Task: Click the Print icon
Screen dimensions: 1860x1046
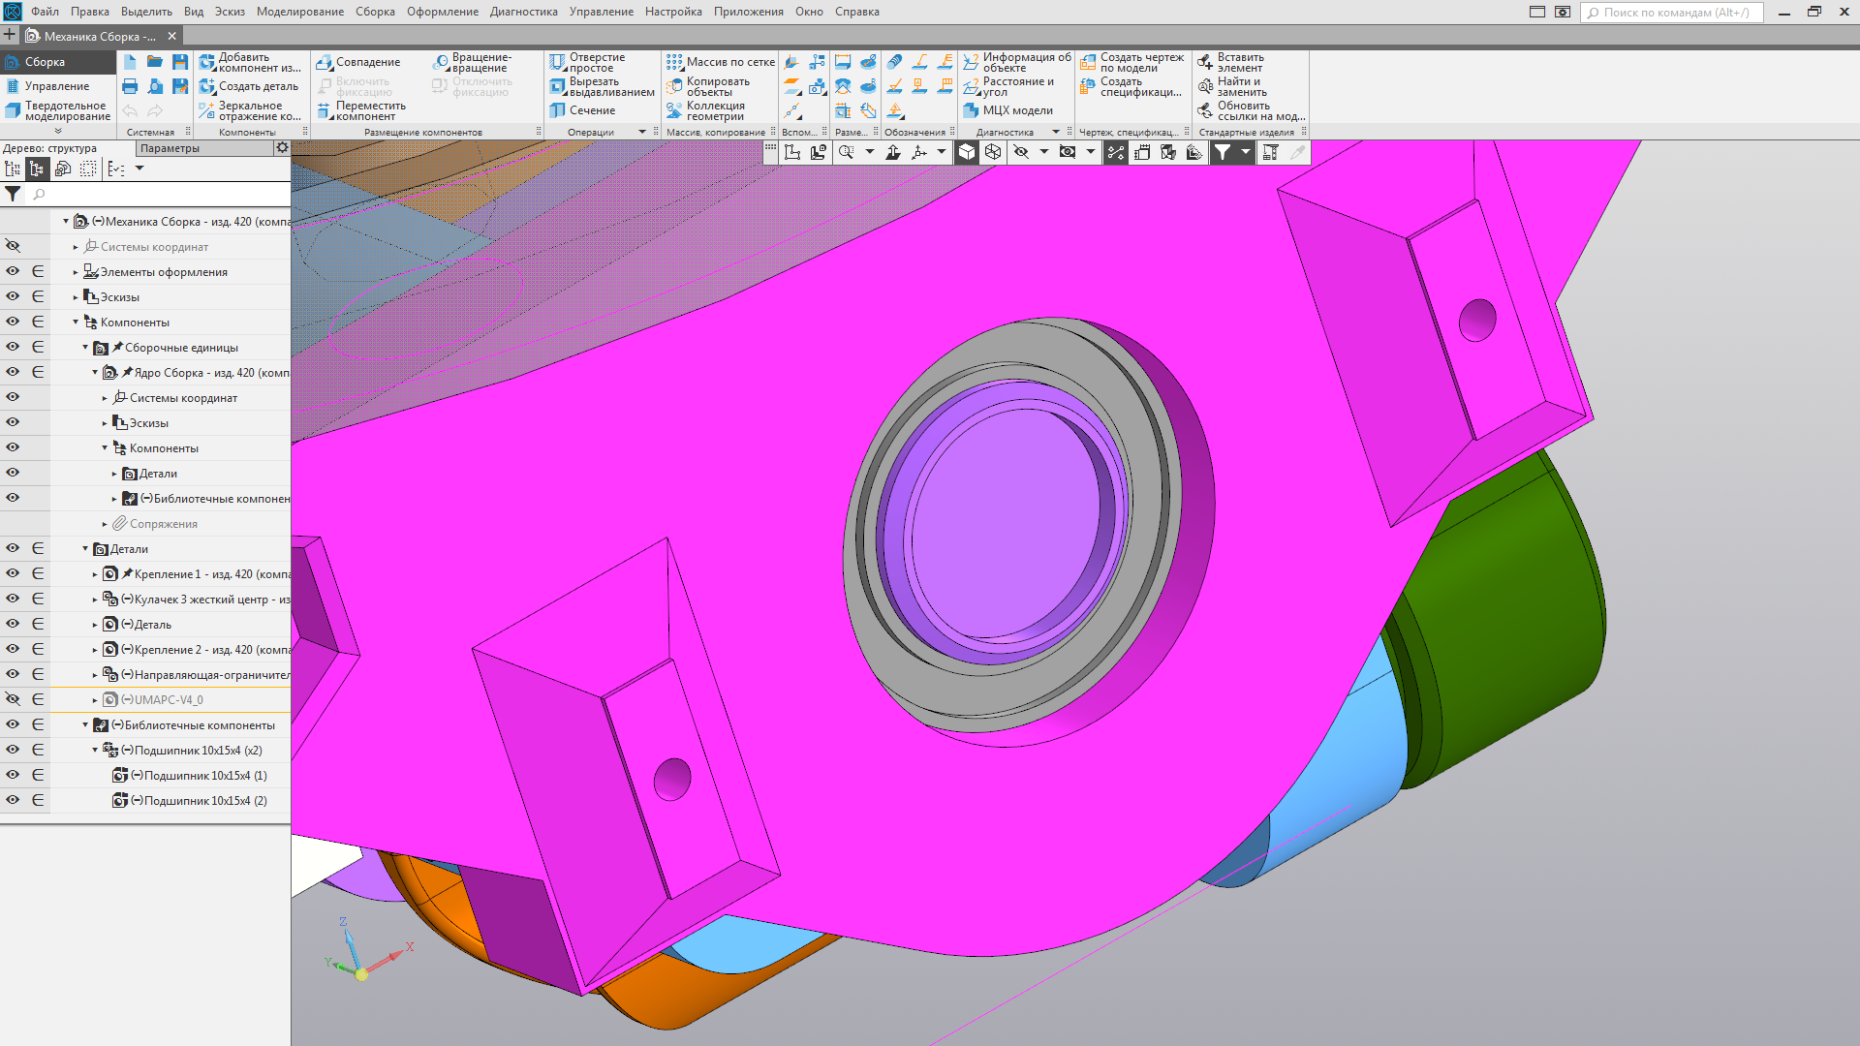Action: click(130, 86)
